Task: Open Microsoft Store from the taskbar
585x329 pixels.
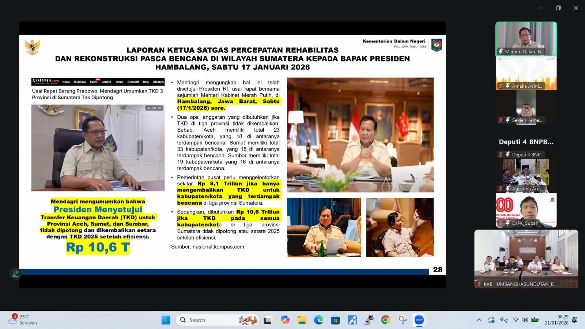Action: [335, 320]
